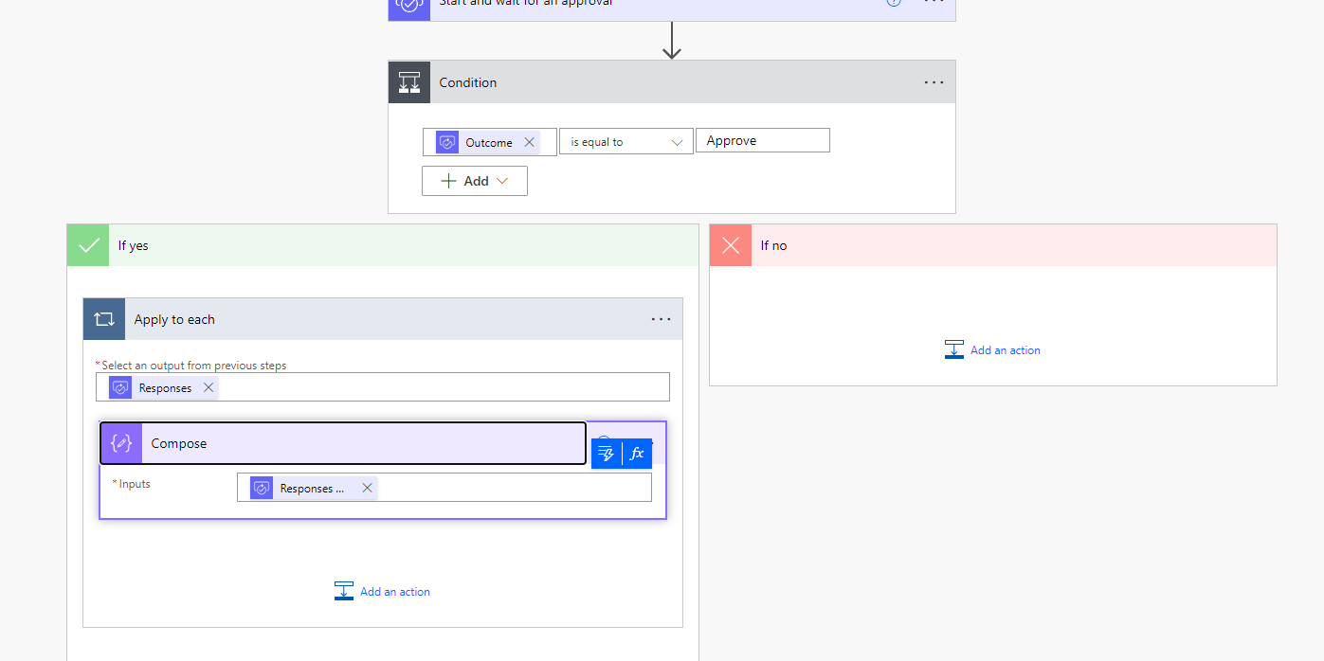
Task: Click the Approve value input field
Action: click(762, 139)
